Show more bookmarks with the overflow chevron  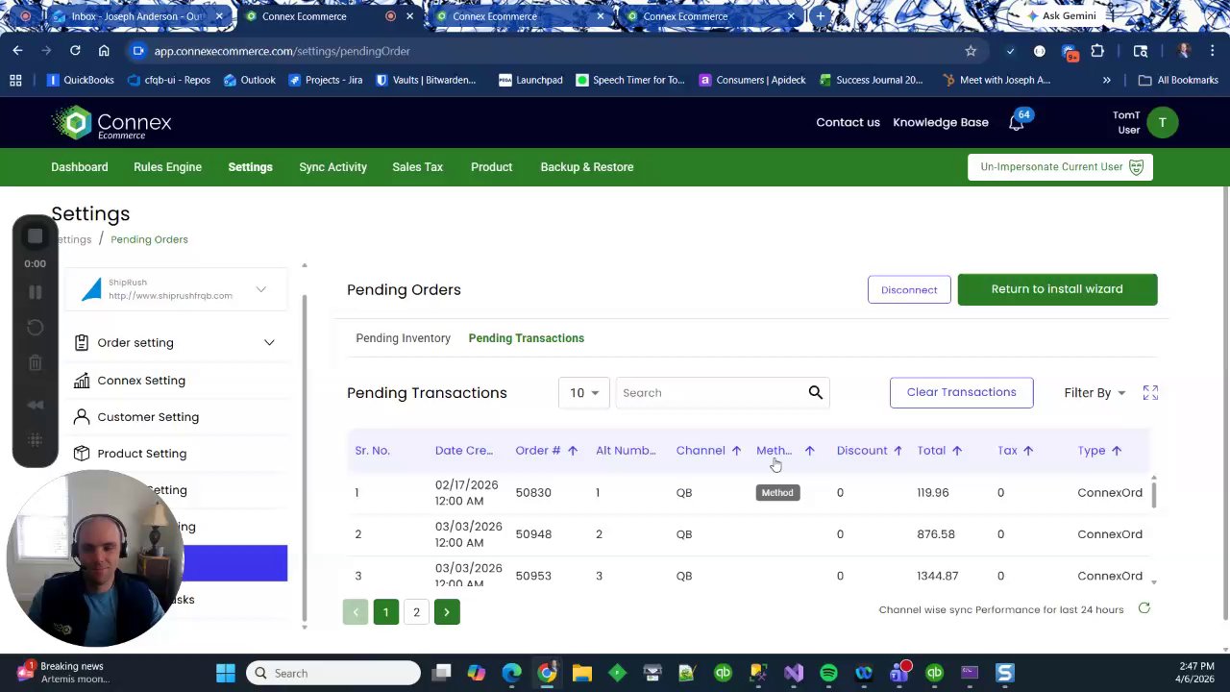tap(1107, 81)
